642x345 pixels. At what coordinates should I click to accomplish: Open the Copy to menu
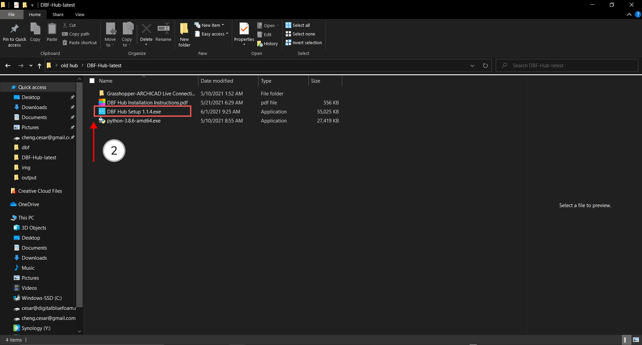coord(127,34)
